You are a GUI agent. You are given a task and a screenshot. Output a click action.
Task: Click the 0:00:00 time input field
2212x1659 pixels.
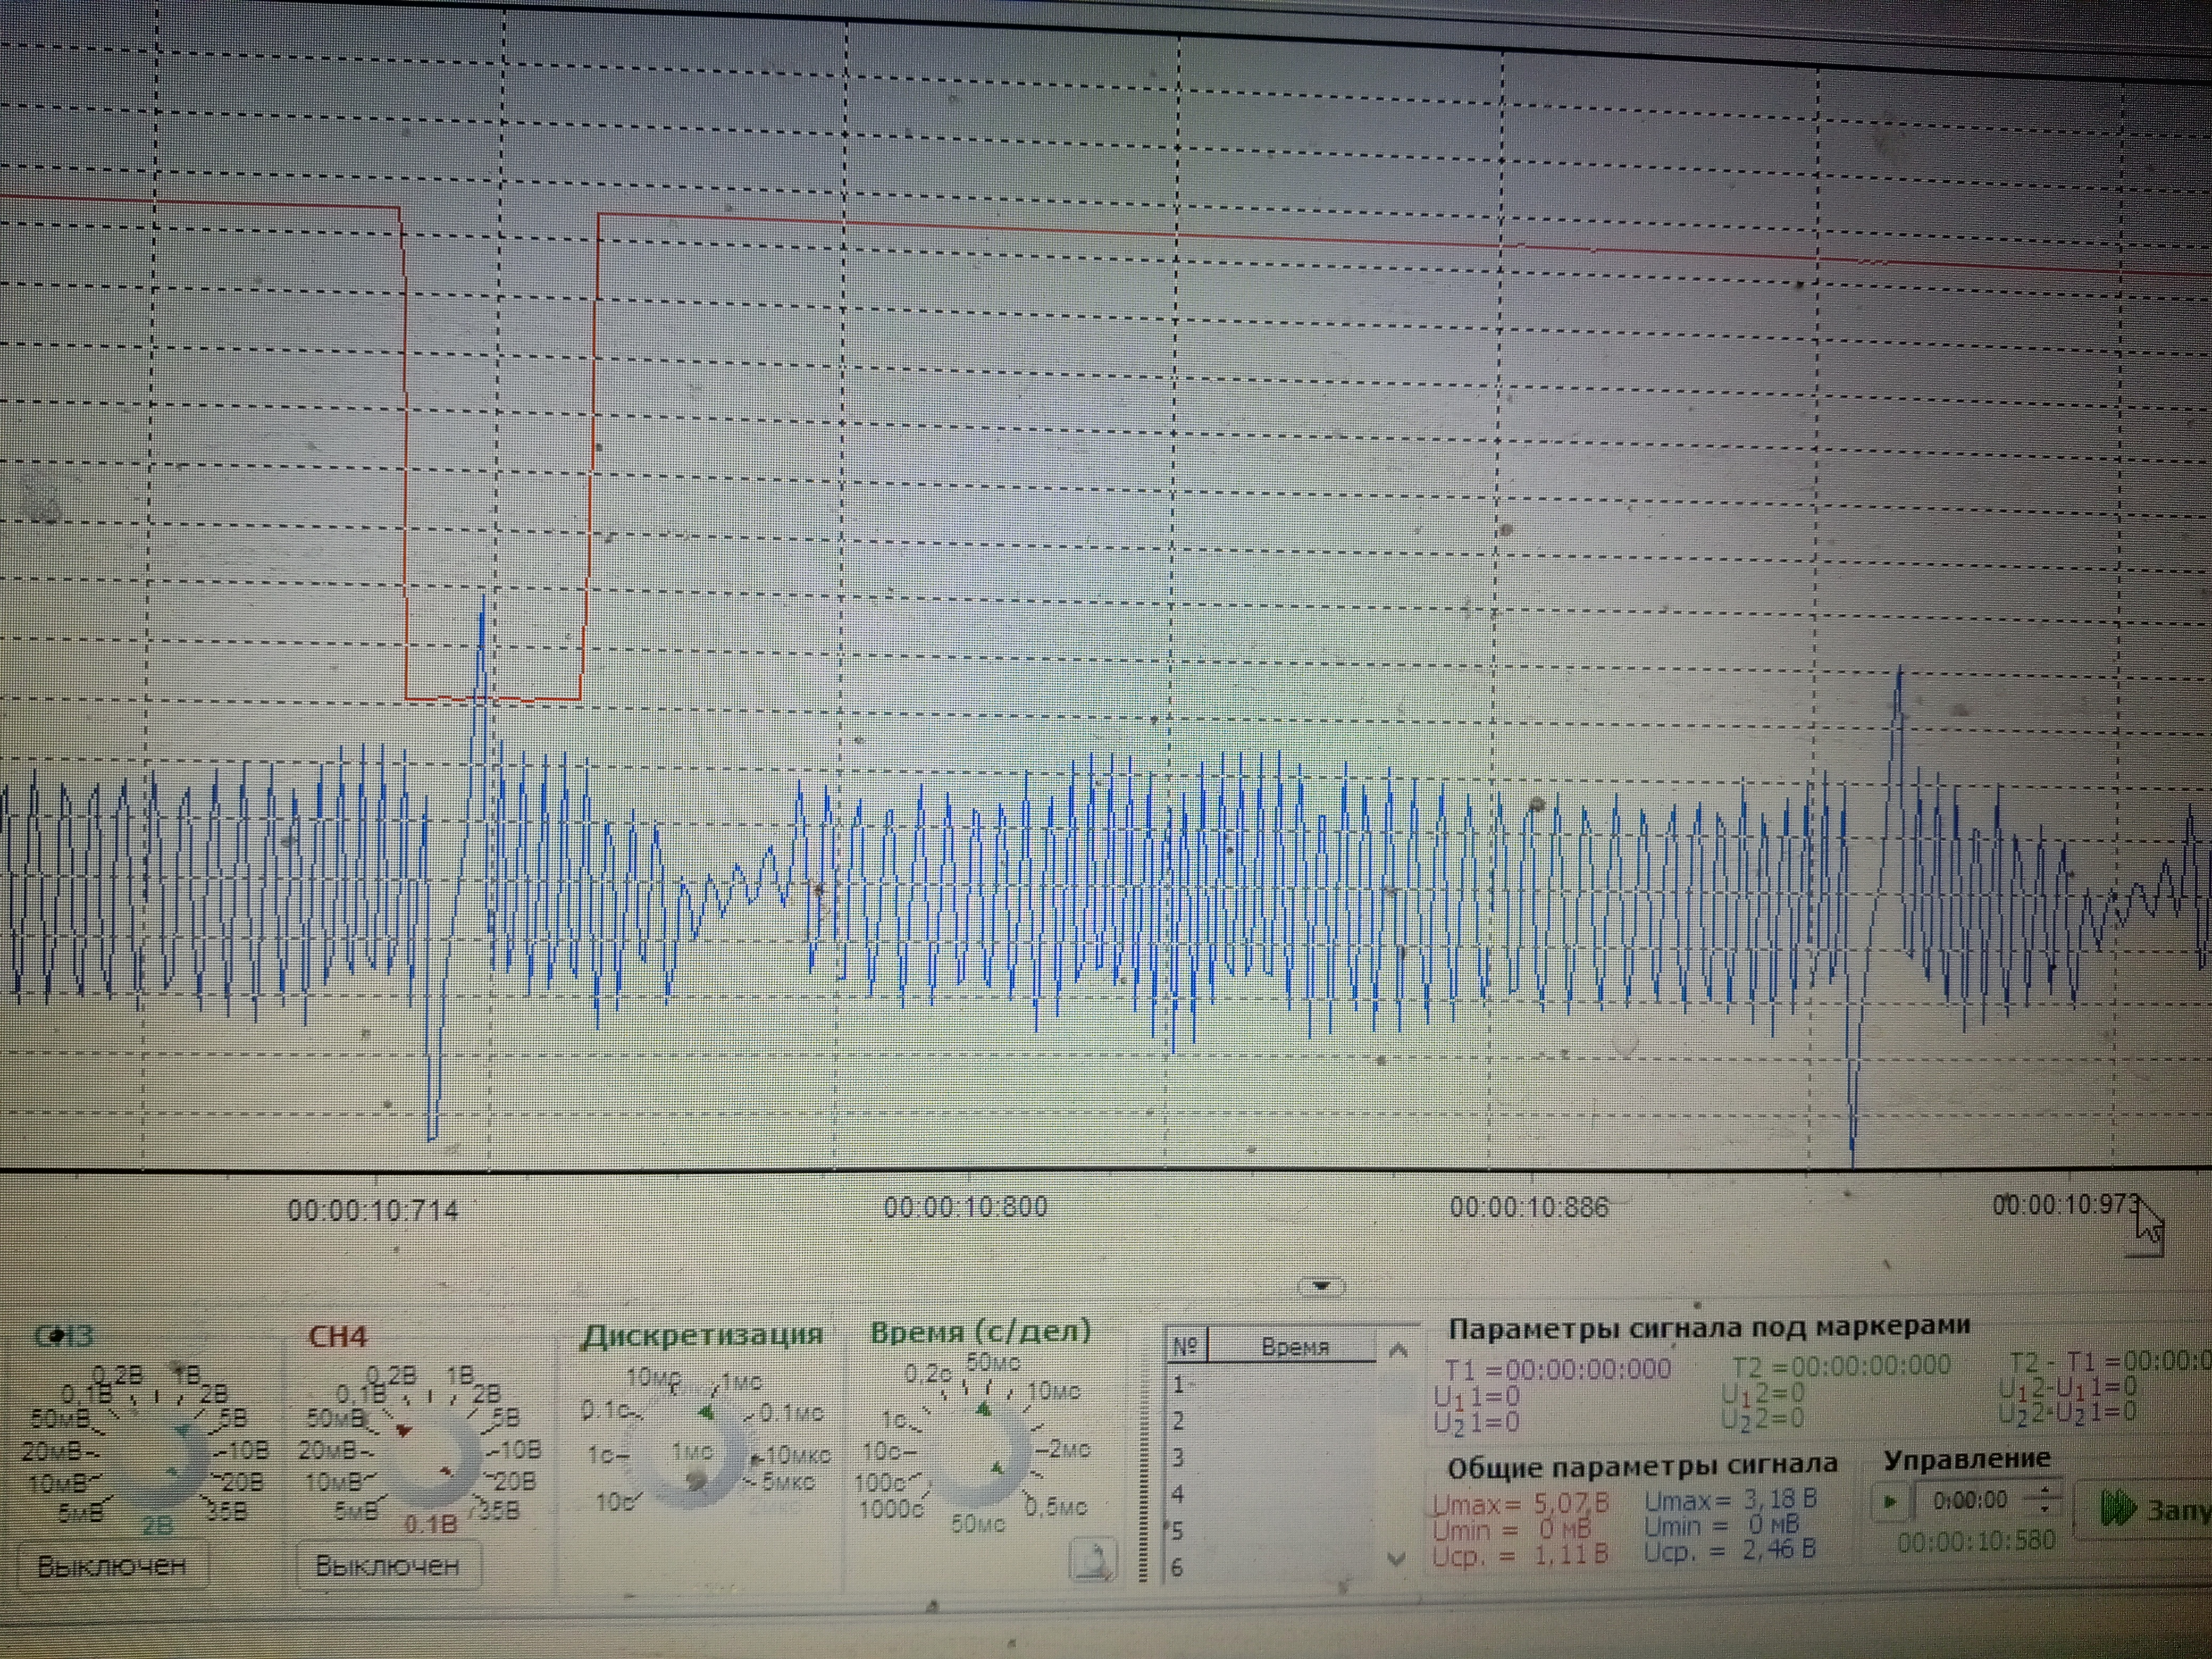tap(1969, 1501)
